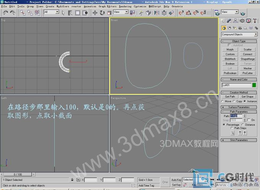Screen dimensions: 260x190
Task: Select the Rotate transform tool
Action: point(102,13)
